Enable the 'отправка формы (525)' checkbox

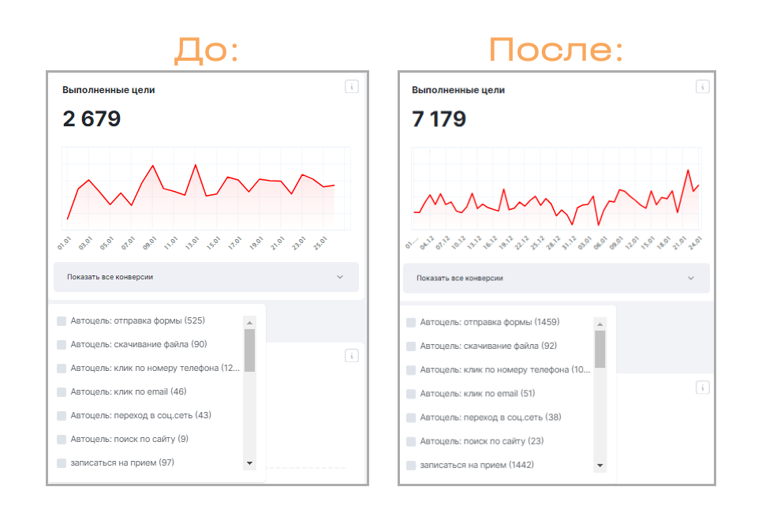tap(62, 320)
